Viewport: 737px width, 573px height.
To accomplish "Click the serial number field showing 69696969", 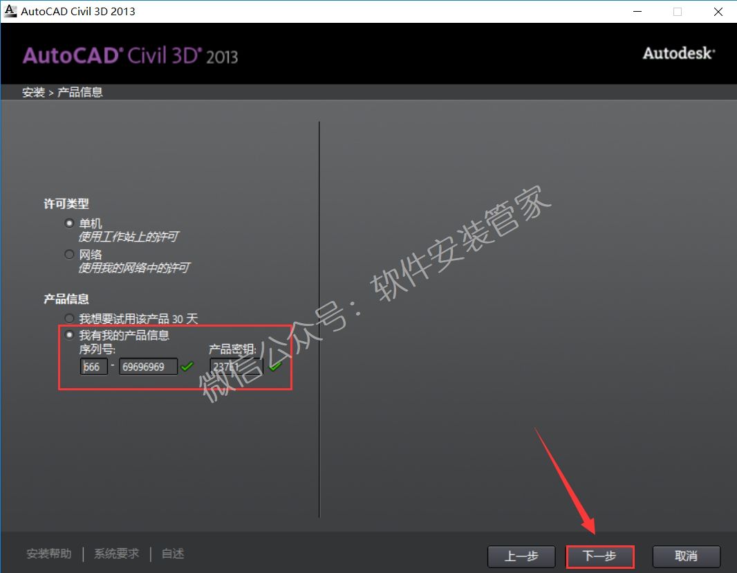I will click(147, 367).
